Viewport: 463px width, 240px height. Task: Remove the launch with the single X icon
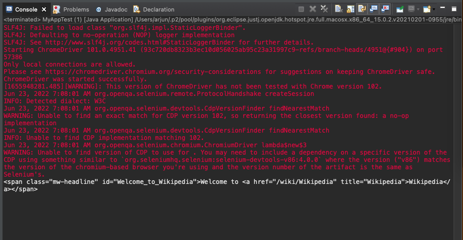pos(313,9)
